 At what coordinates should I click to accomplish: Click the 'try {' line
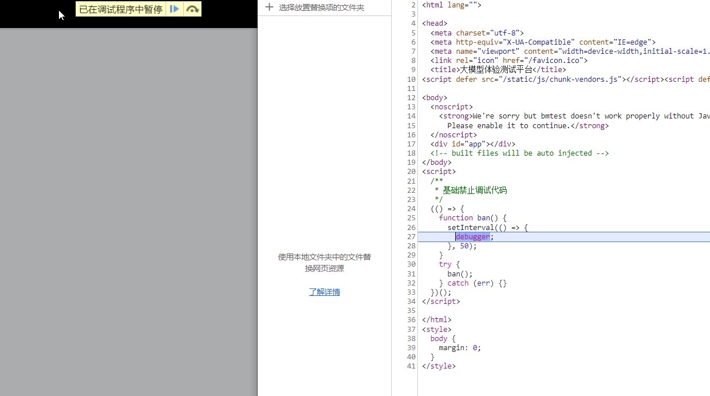449,264
